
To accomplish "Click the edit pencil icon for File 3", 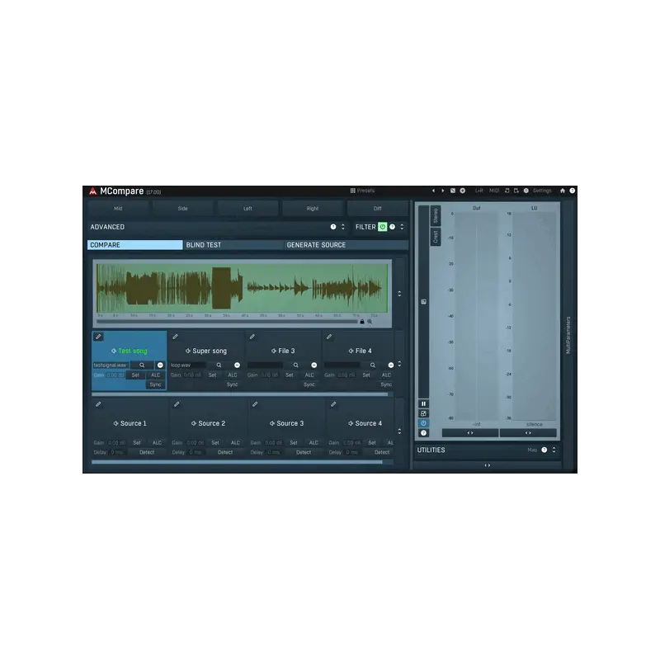I will 252,337.
